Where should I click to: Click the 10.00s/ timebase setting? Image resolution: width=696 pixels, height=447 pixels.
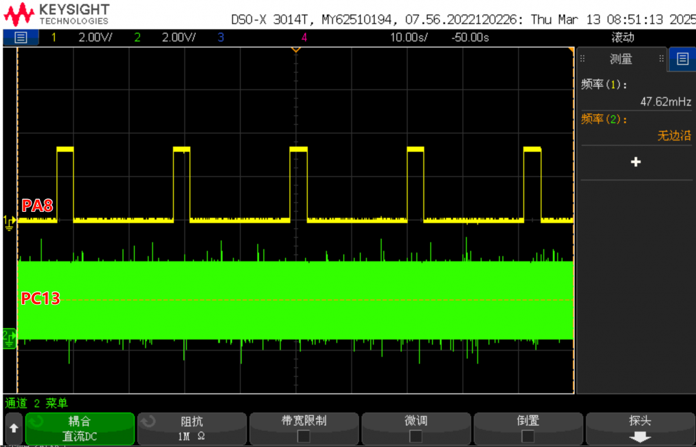click(x=409, y=37)
